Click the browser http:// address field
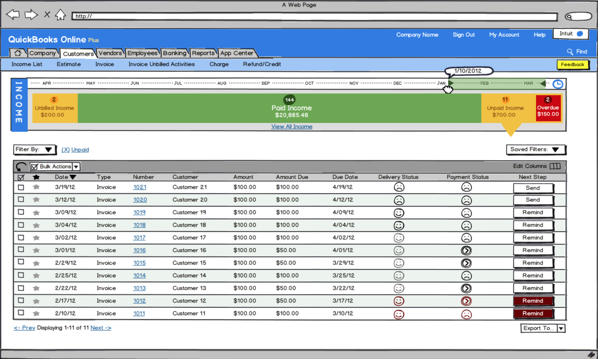This screenshot has height=359, width=598. pos(315,16)
